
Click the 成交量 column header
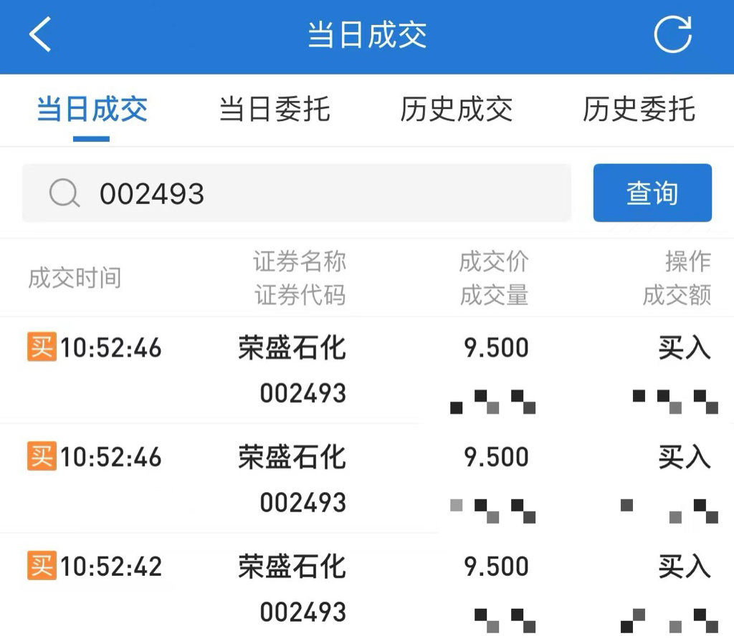pos(494,295)
